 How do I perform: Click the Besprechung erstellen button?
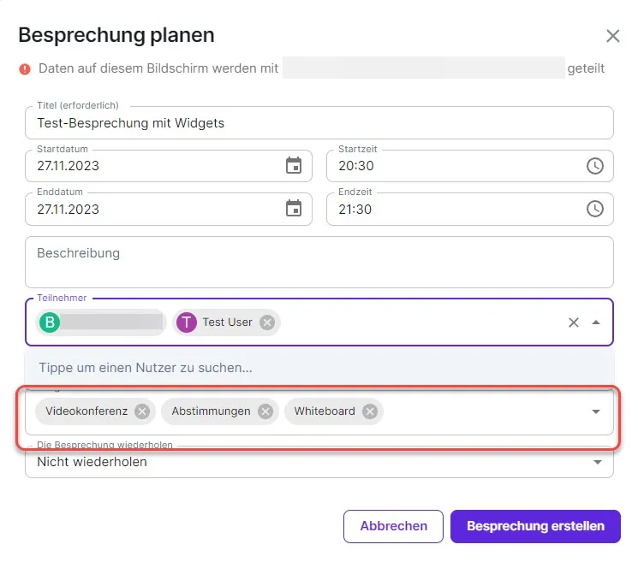click(535, 526)
